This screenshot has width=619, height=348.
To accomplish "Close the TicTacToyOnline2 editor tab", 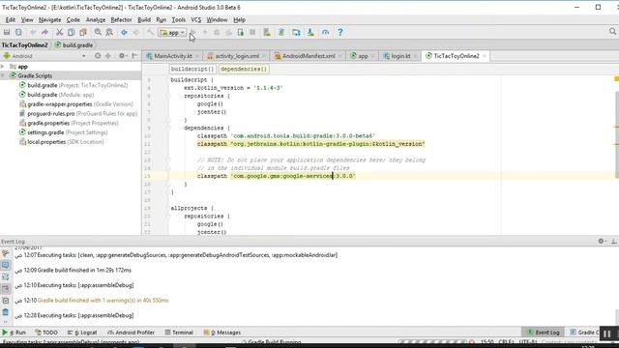I will click(484, 56).
